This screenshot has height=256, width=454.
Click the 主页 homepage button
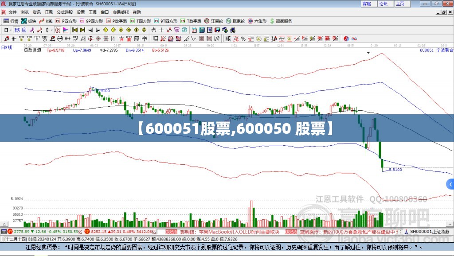(x=402, y=4)
